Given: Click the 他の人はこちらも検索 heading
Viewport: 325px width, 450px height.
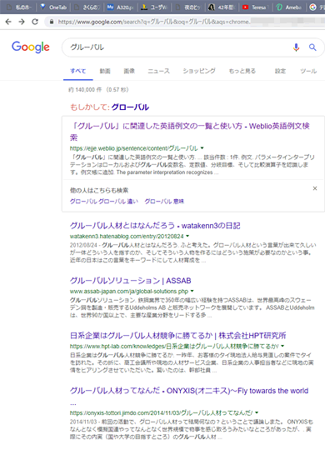Looking at the screenshot, I should 99,190.
